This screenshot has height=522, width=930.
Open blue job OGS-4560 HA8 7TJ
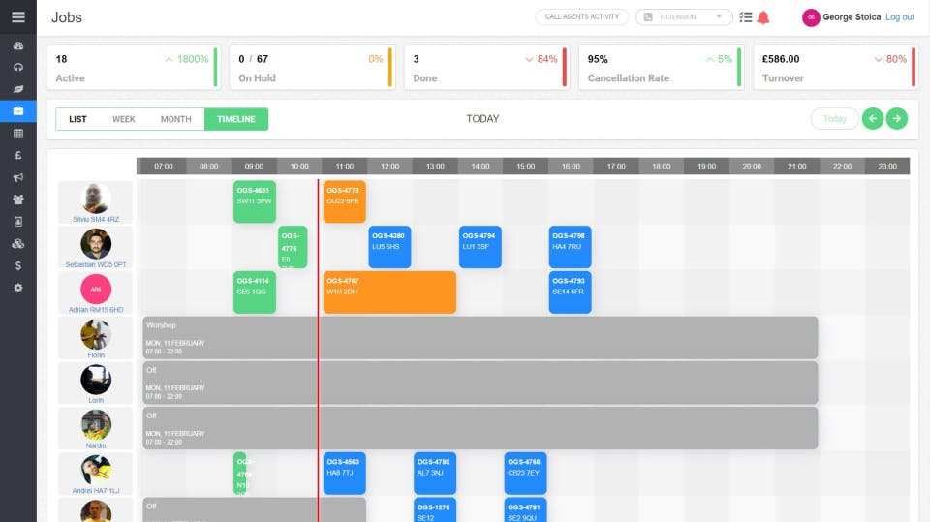[x=345, y=474]
